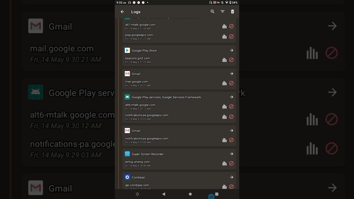Image resolution: width=354 pixels, height=199 pixels.
Task: Select the Gmail icon above notifications-pa.googleapis.com
Action: pyautogui.click(x=127, y=130)
